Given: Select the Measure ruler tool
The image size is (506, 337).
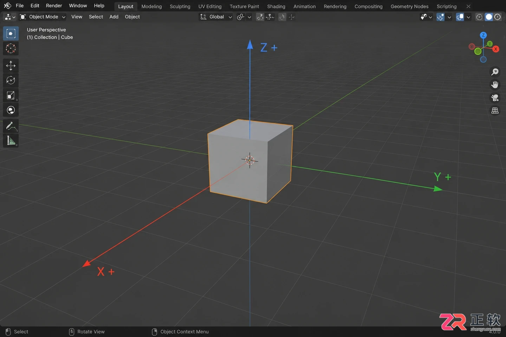Looking at the screenshot, I should click(11, 141).
